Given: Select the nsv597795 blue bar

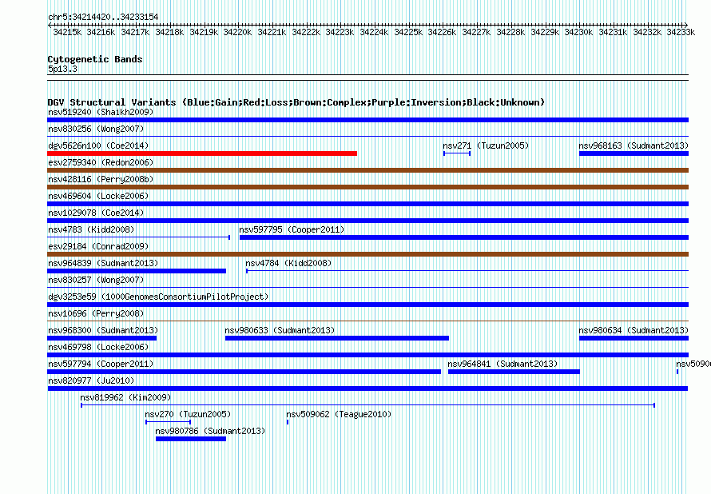Looking at the screenshot, I should point(464,237).
